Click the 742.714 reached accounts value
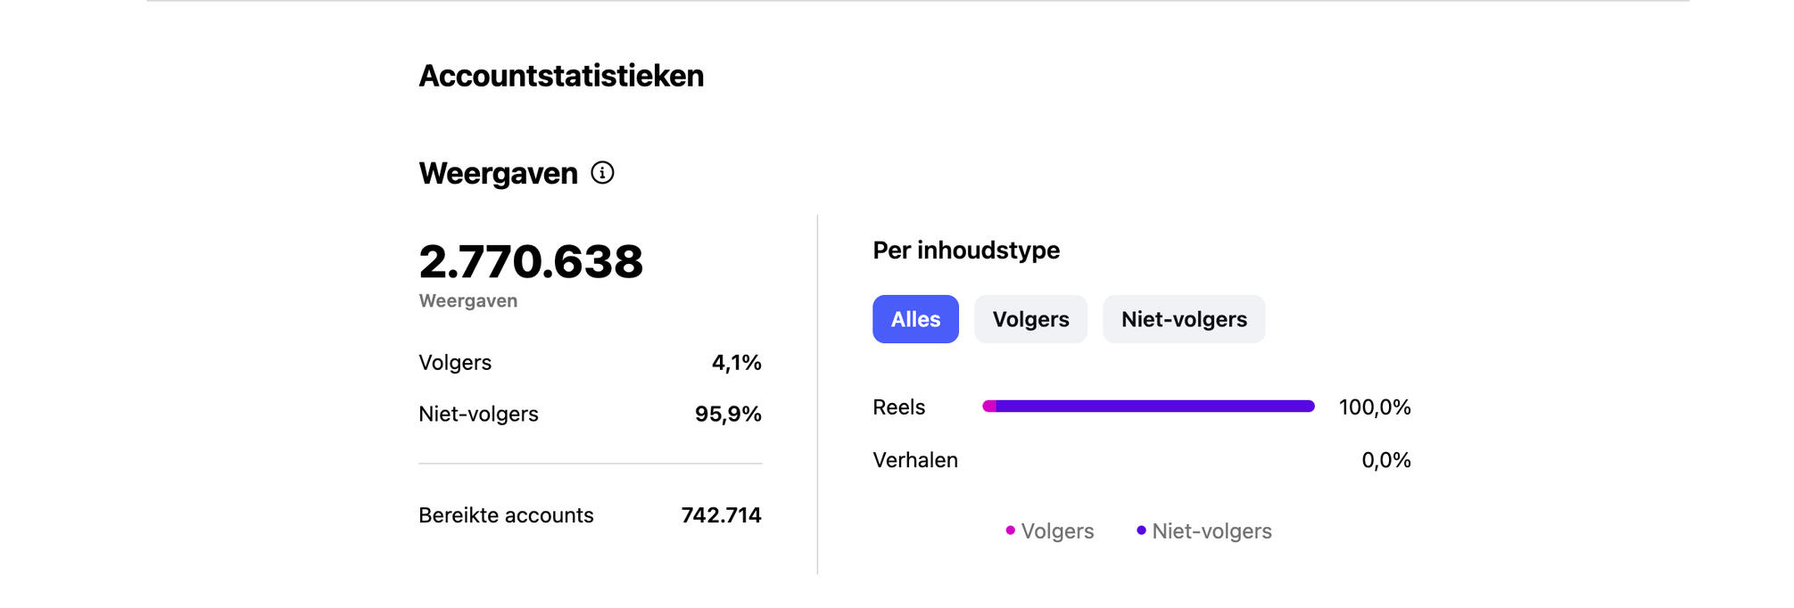 721,515
